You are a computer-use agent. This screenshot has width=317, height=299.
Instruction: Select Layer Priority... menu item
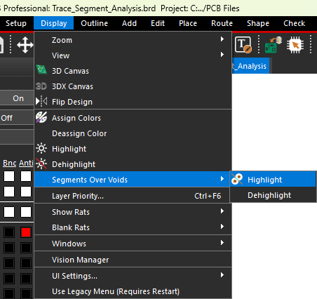[x=133, y=196]
